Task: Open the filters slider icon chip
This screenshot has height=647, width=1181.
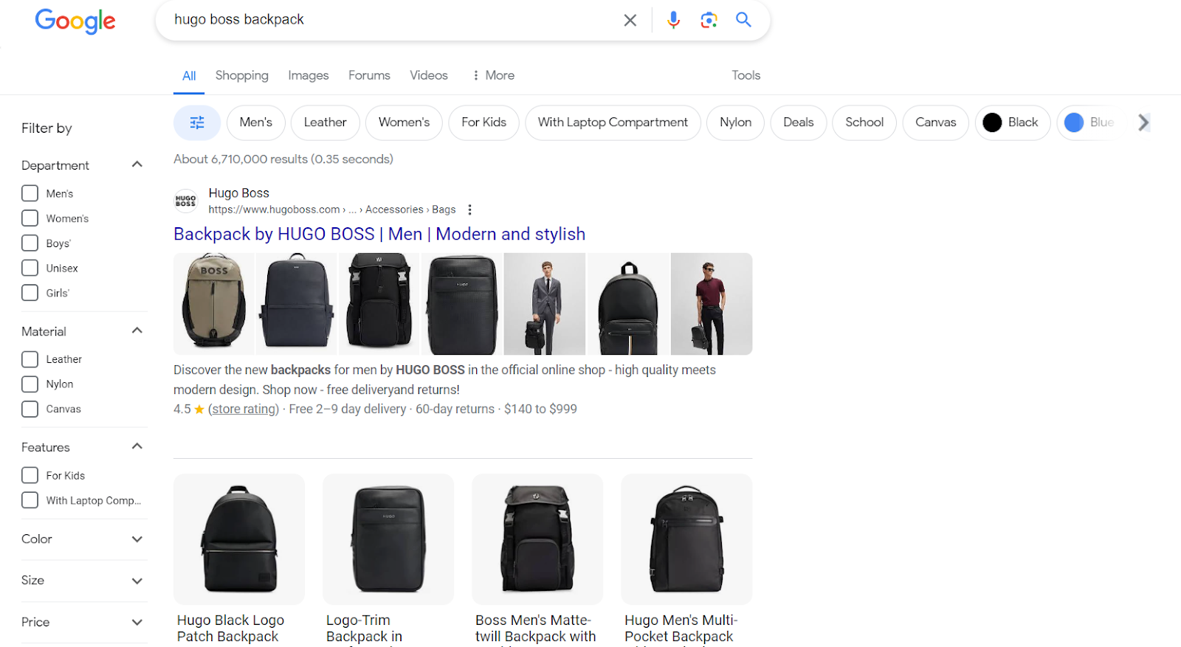Action: (x=197, y=122)
